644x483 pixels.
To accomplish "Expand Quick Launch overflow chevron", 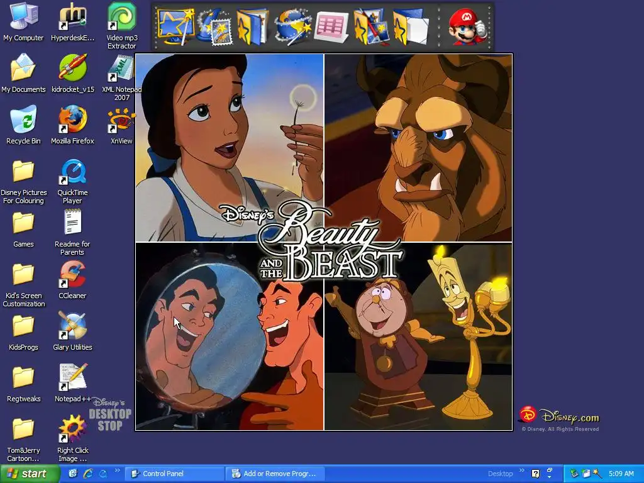I will pyautogui.click(x=118, y=470).
